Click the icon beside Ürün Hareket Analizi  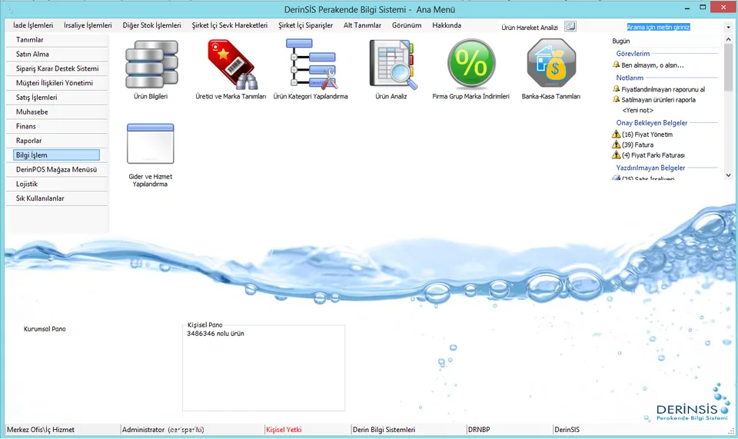click(x=570, y=26)
